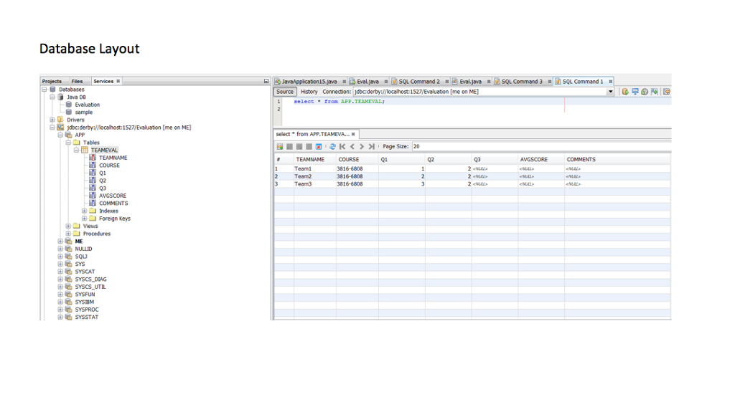Expand the SYSIBM schema node
Image resolution: width=735 pixels, height=402 pixels.
click(60, 302)
